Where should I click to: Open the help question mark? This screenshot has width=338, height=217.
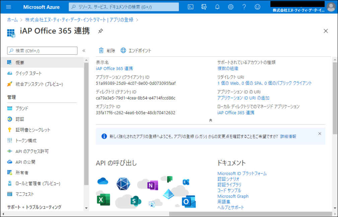244,7
